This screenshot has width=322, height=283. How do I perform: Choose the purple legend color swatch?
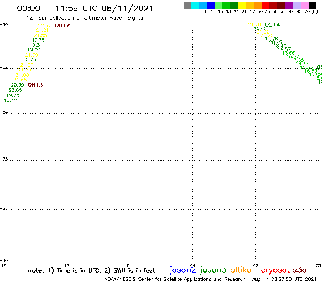(289, 5)
